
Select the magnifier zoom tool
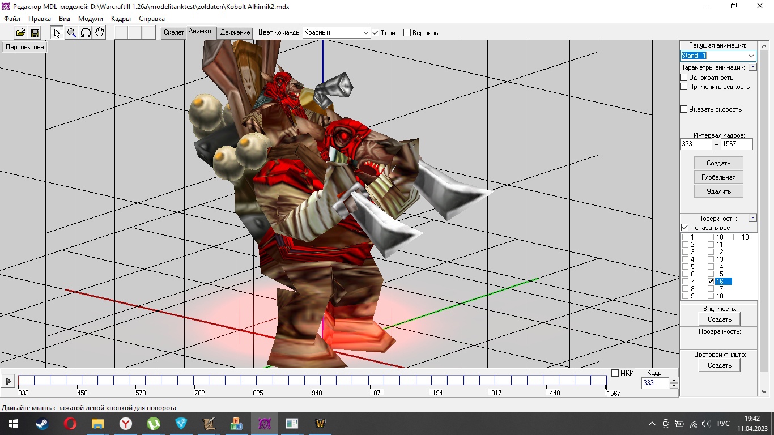(x=71, y=33)
